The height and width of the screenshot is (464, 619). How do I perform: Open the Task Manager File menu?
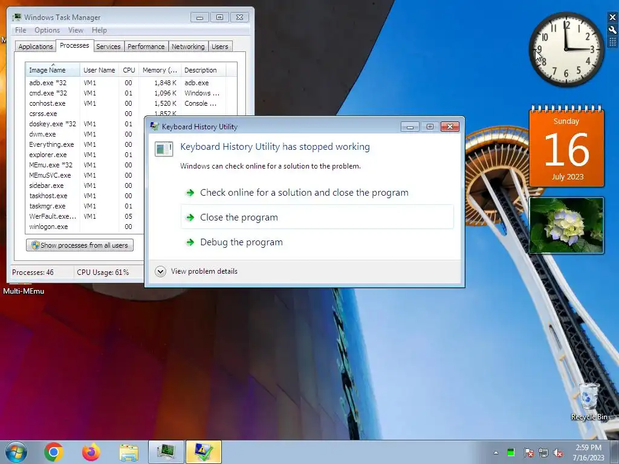point(21,30)
